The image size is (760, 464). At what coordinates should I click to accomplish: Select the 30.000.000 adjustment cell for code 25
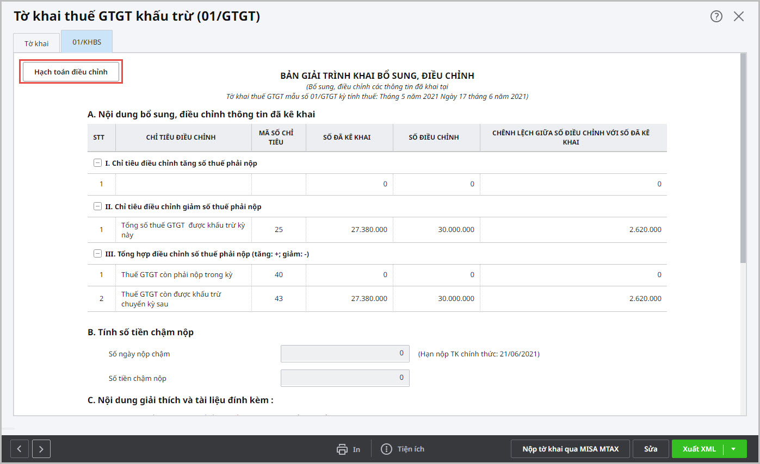click(x=436, y=230)
